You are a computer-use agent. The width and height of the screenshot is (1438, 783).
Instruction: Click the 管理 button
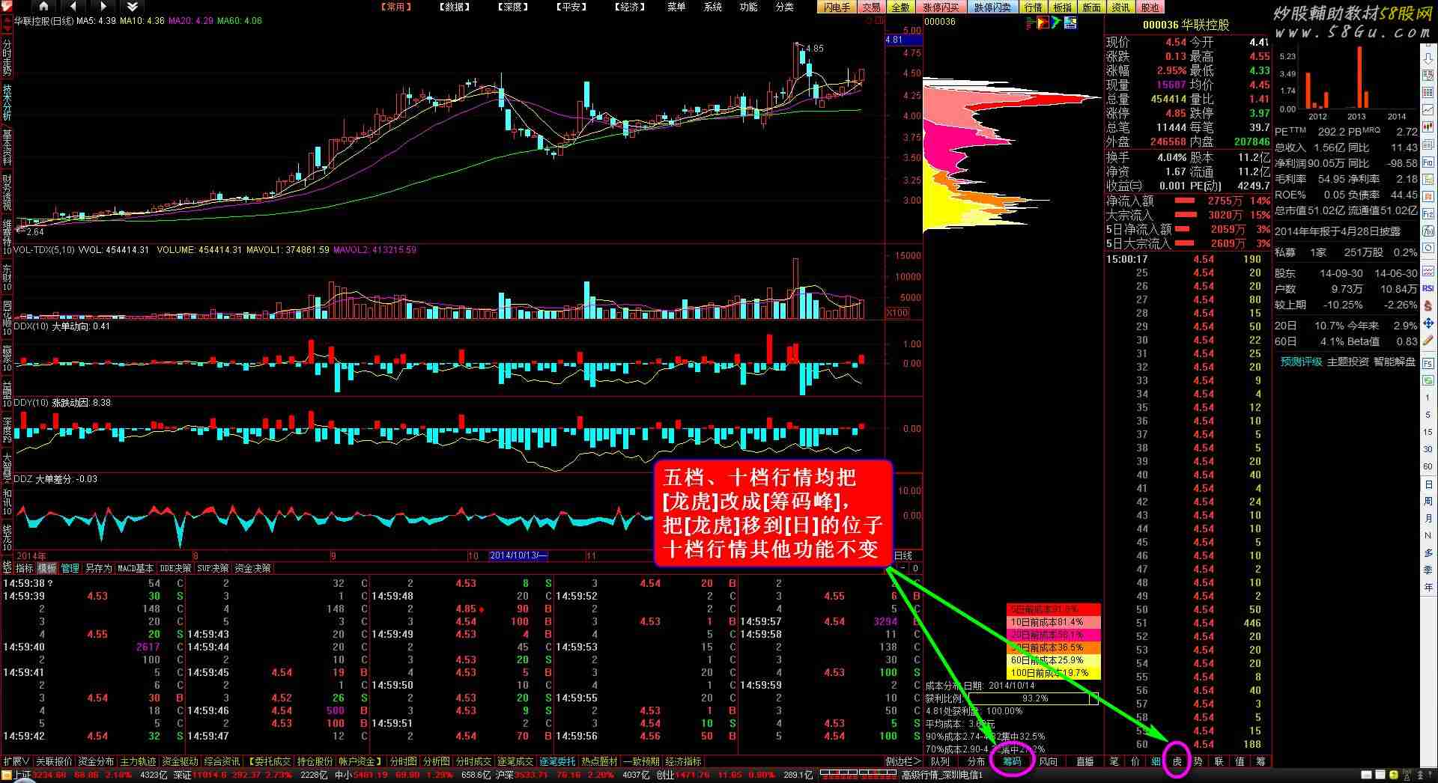pyautogui.click(x=70, y=568)
